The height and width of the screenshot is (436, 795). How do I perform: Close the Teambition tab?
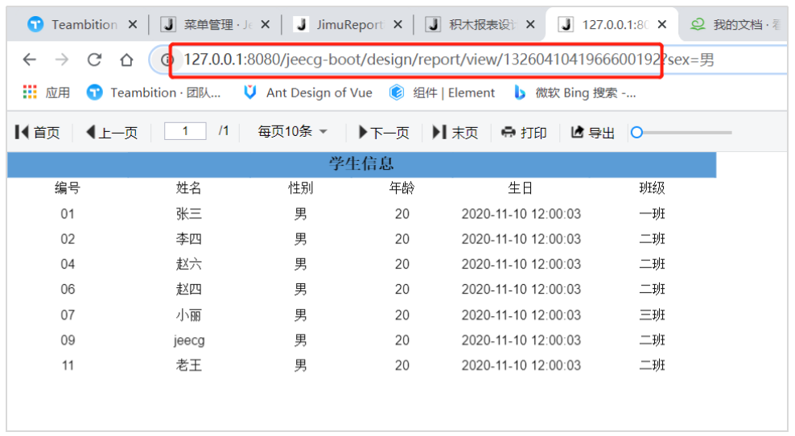(x=133, y=24)
